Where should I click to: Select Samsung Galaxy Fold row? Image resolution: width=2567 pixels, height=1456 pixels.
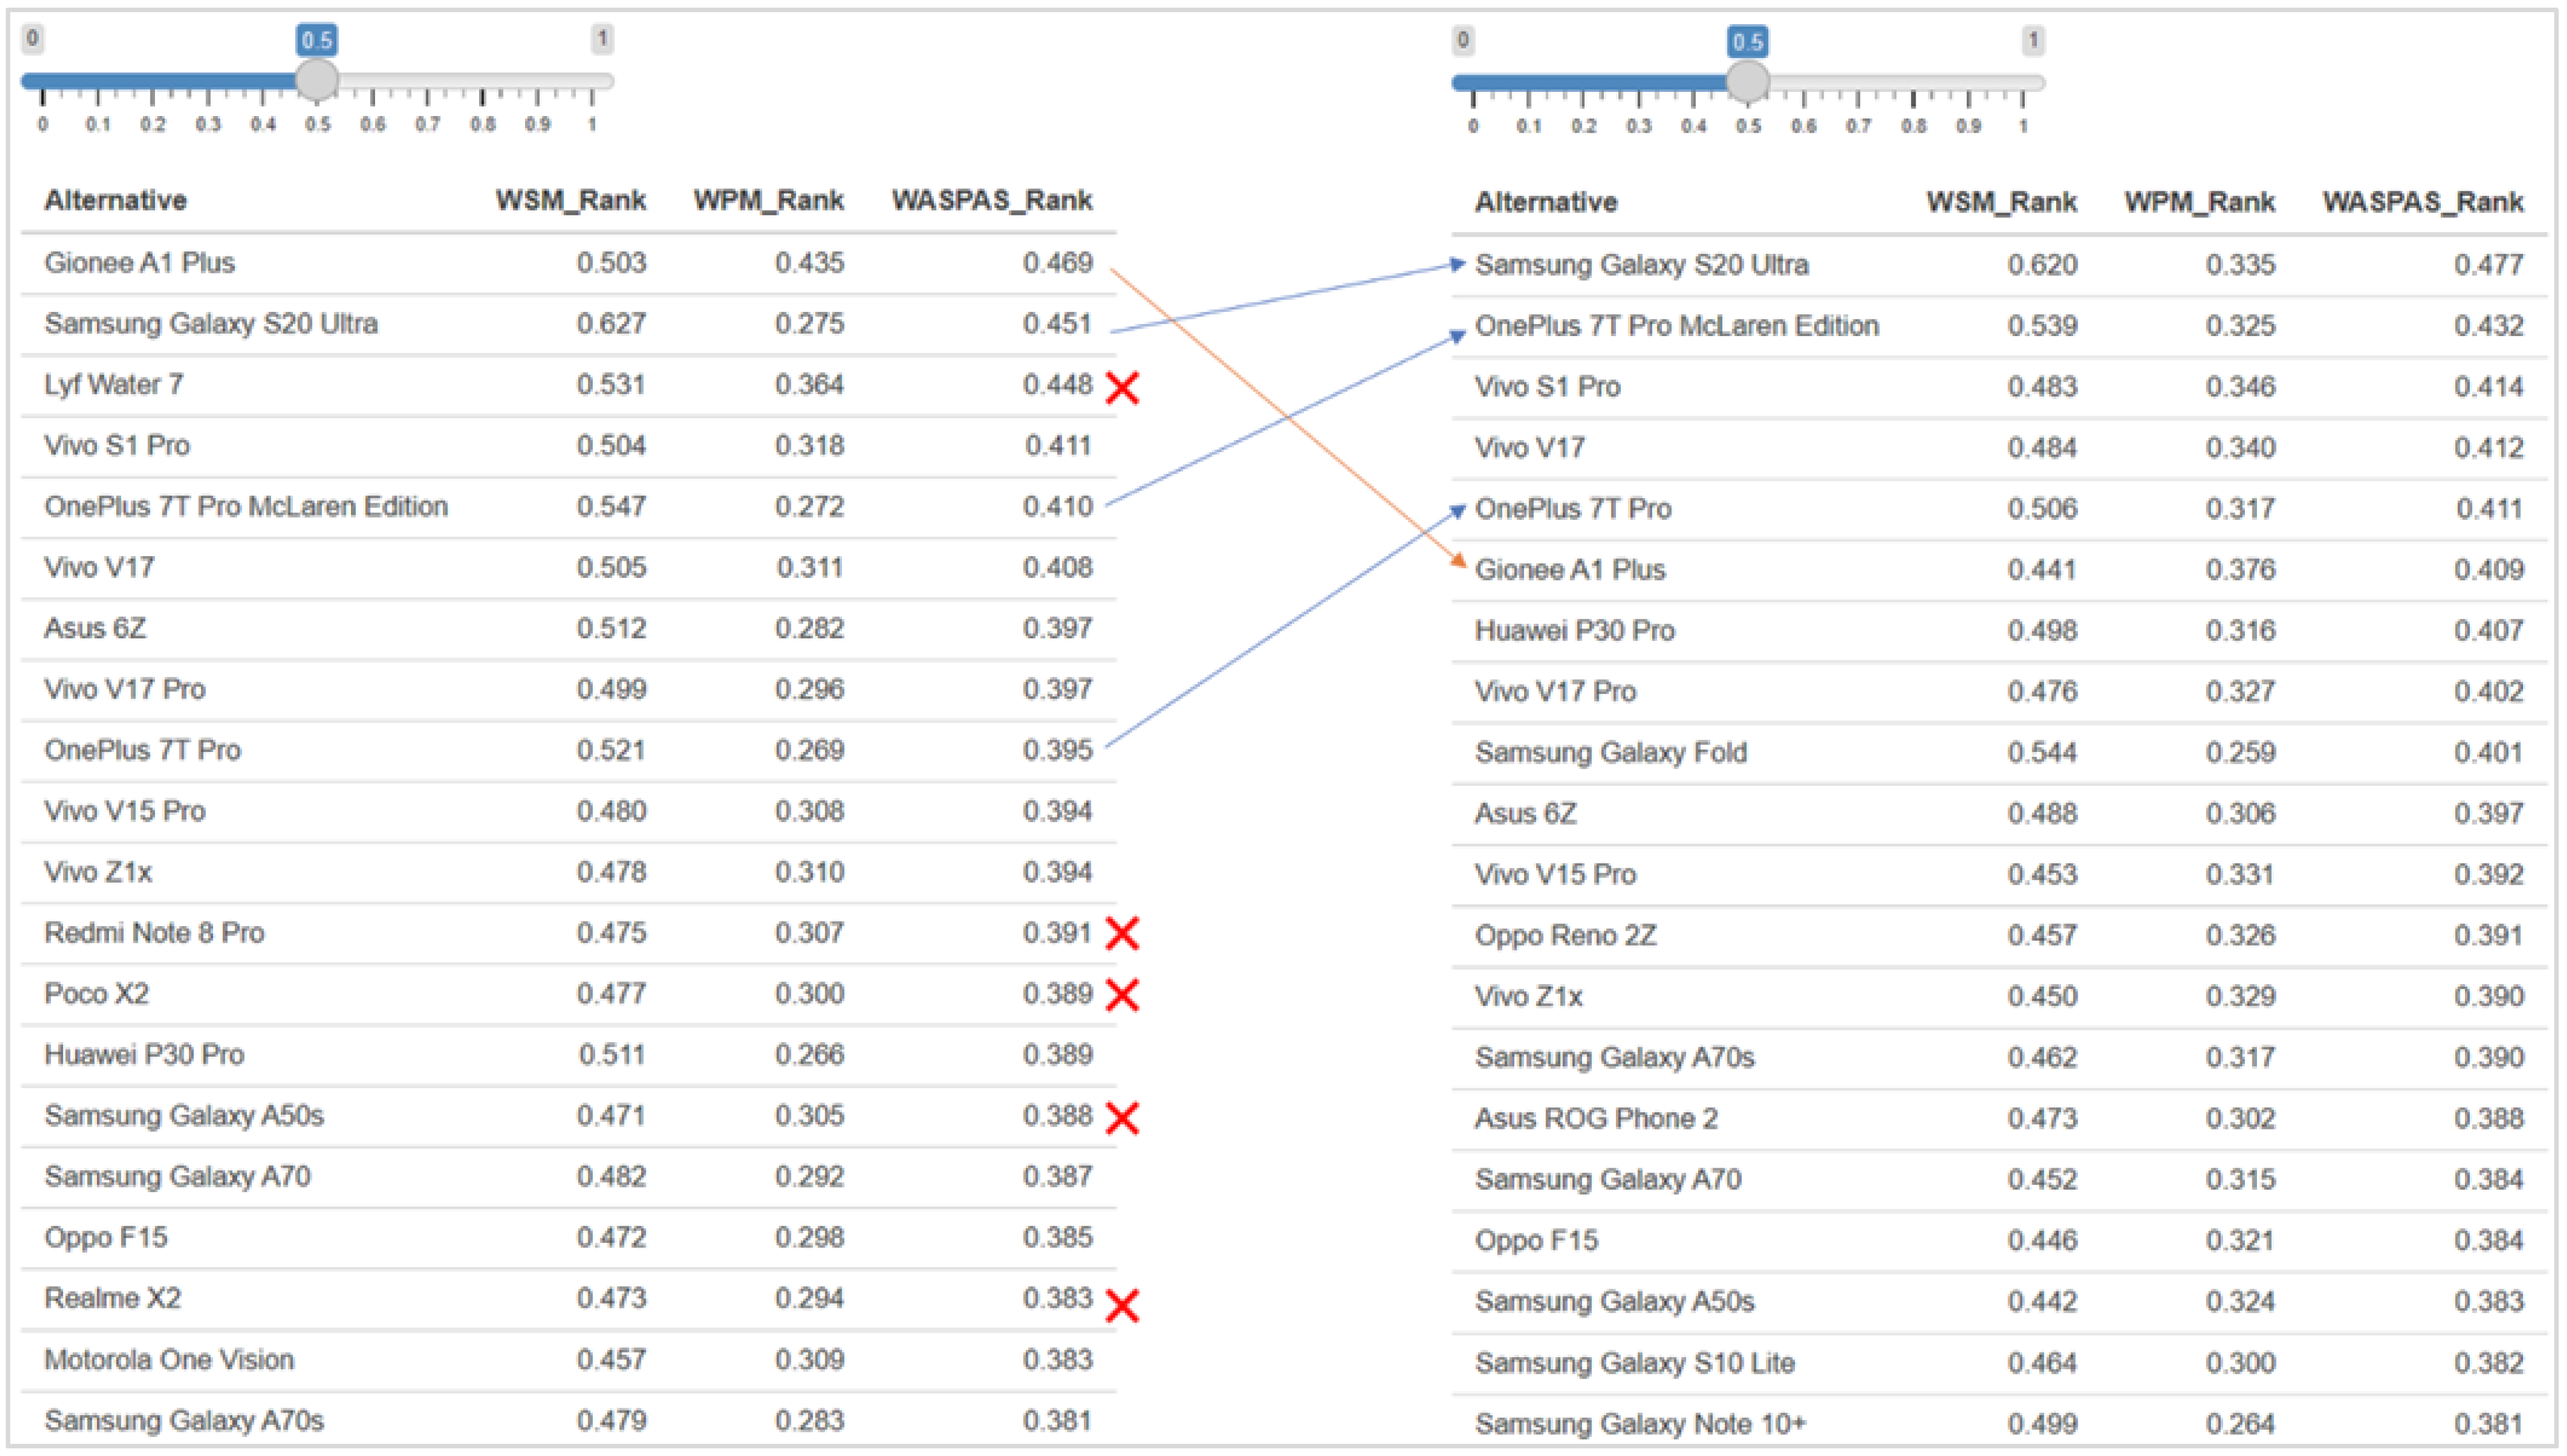(x=1610, y=752)
